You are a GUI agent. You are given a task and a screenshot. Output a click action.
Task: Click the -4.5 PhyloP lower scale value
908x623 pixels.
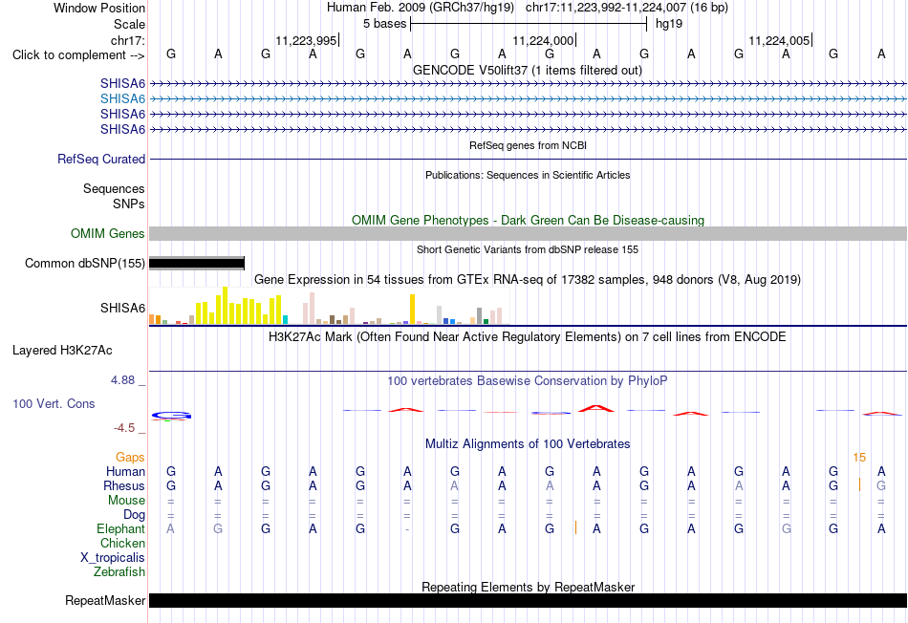124,428
